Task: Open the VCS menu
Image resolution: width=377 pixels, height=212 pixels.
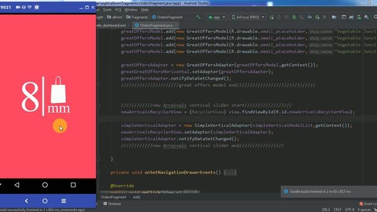Action: click(118, 9)
